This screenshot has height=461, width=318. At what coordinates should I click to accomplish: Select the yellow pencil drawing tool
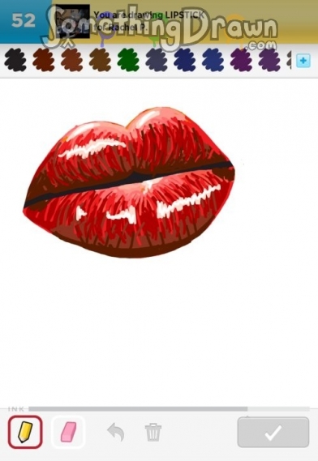tap(25, 432)
